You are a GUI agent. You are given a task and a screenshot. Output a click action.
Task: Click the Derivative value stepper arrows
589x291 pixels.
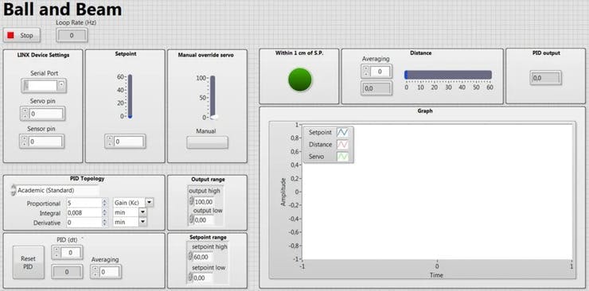tap(106, 223)
